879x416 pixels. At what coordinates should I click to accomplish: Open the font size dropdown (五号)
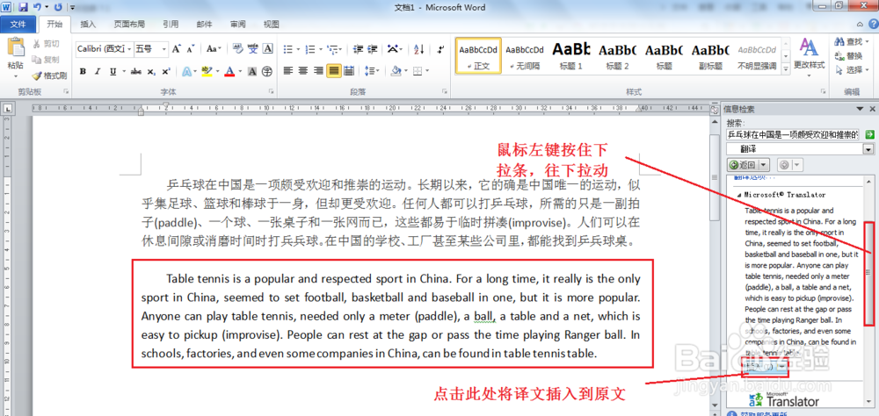pyautogui.click(x=164, y=49)
